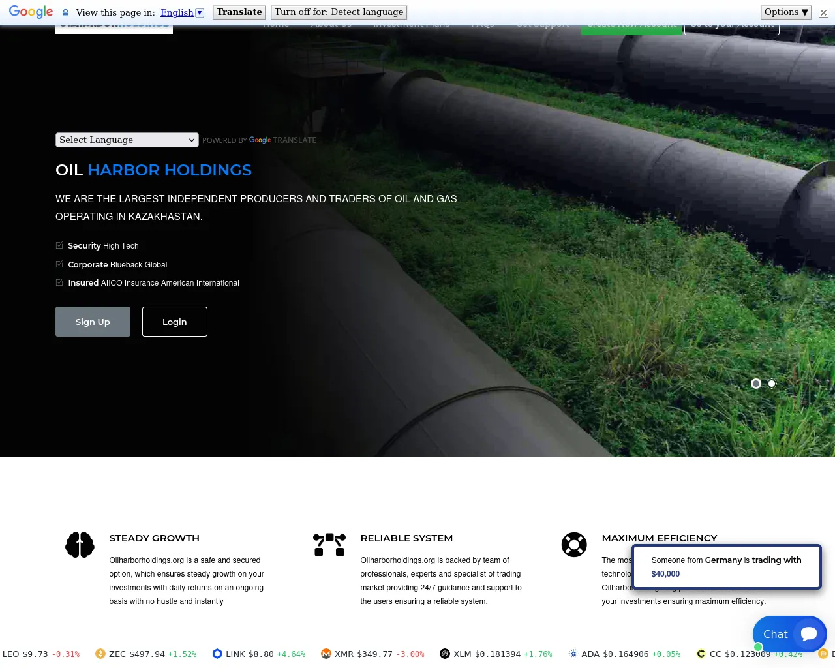The image size is (835, 668).
Task: Click the ADA price $0.164906 in ticker
Action: pos(626,654)
